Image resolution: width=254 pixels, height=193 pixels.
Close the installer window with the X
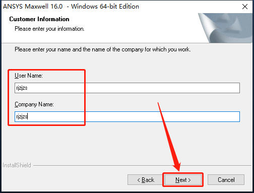(245, 7)
